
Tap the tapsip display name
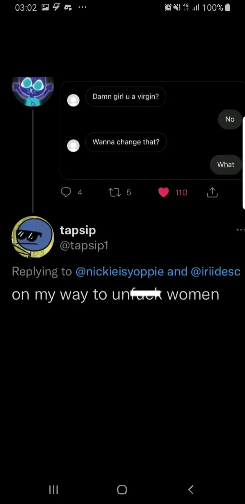[x=78, y=231]
